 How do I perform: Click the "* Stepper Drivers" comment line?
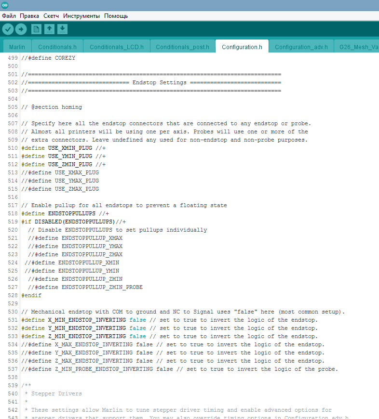[53, 394]
